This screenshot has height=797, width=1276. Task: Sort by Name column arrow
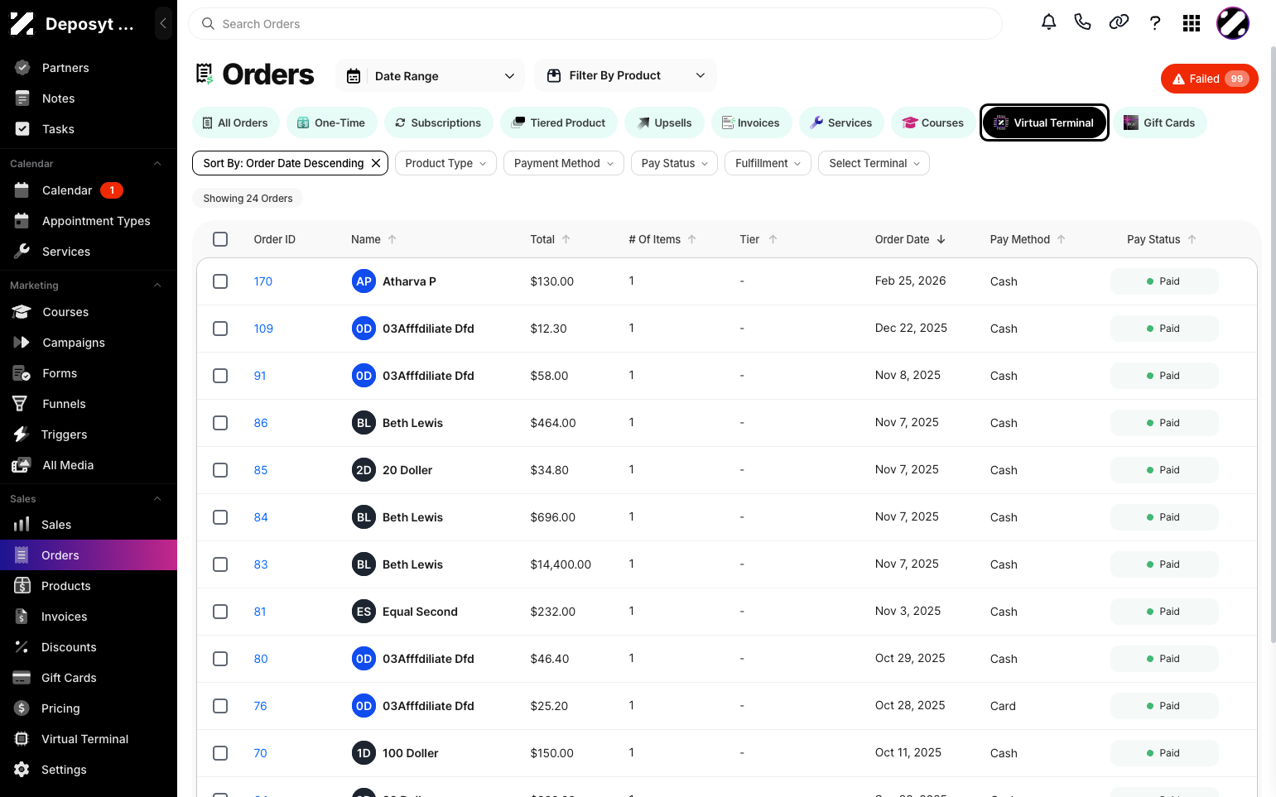click(392, 239)
